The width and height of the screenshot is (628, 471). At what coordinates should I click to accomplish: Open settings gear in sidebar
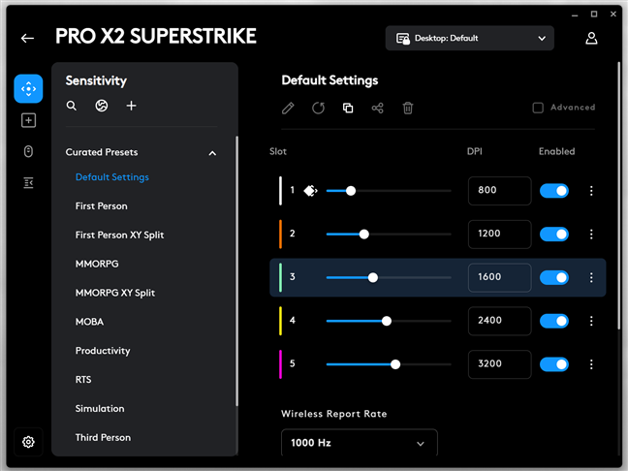point(28,442)
